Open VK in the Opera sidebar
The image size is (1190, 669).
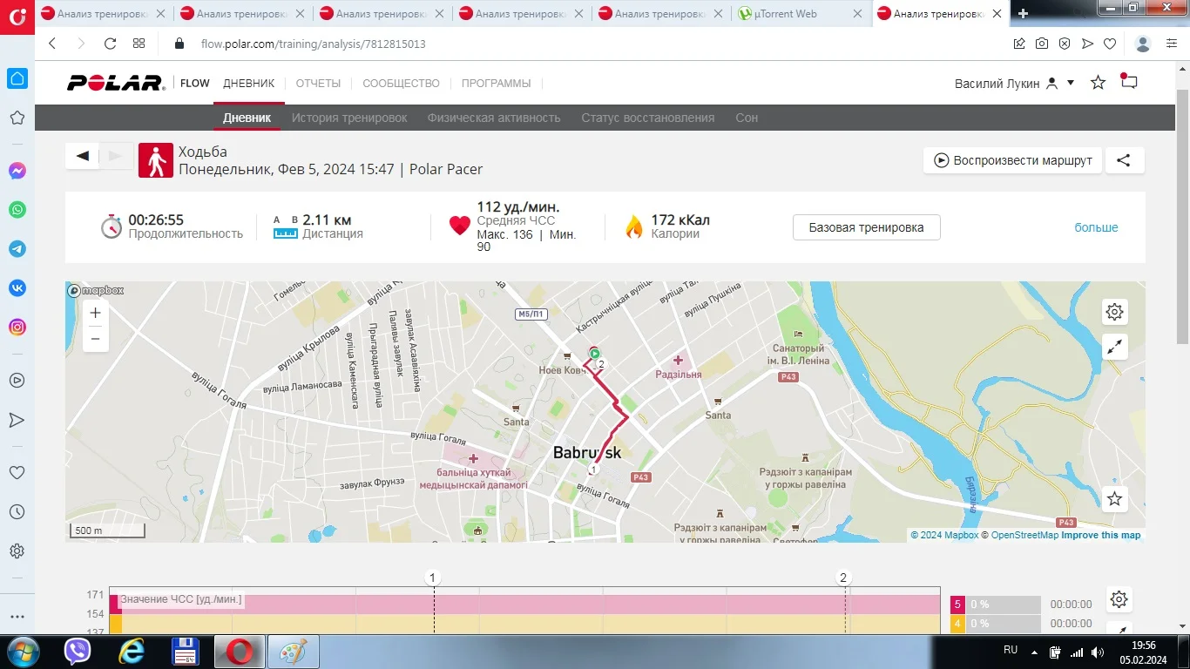(x=17, y=288)
